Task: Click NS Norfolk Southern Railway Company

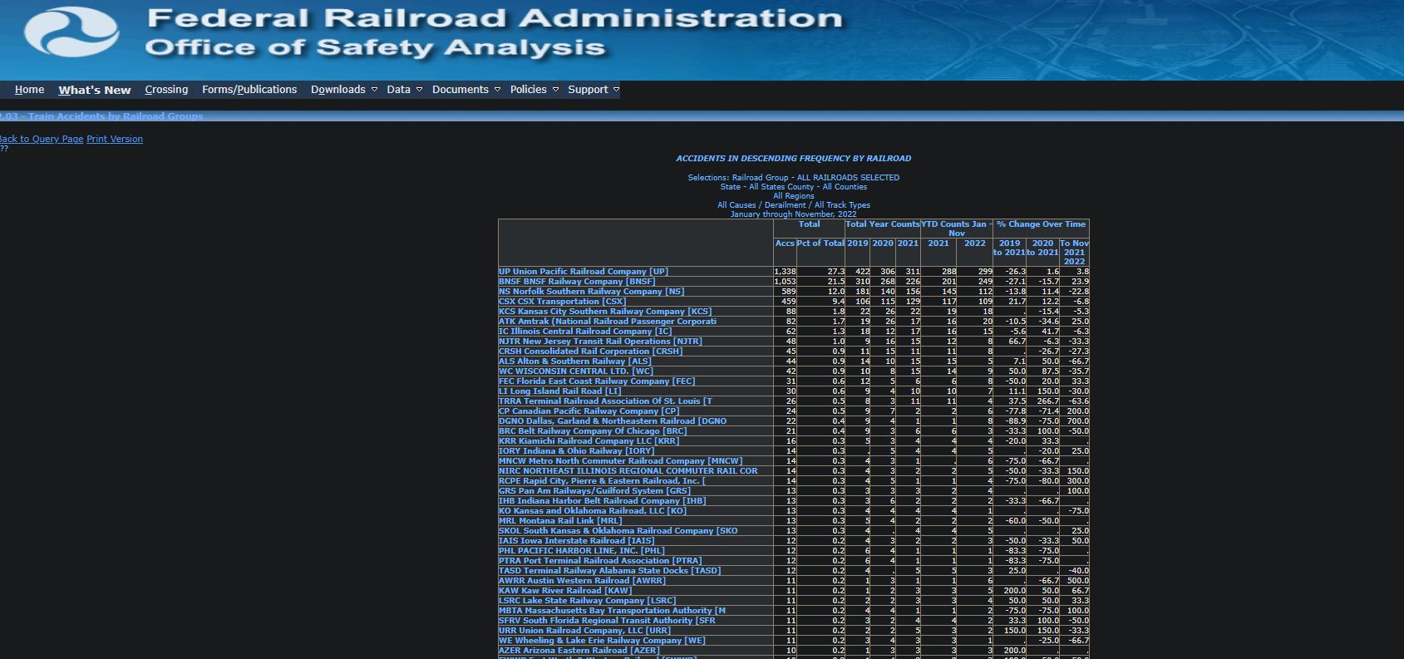Action: pos(592,292)
